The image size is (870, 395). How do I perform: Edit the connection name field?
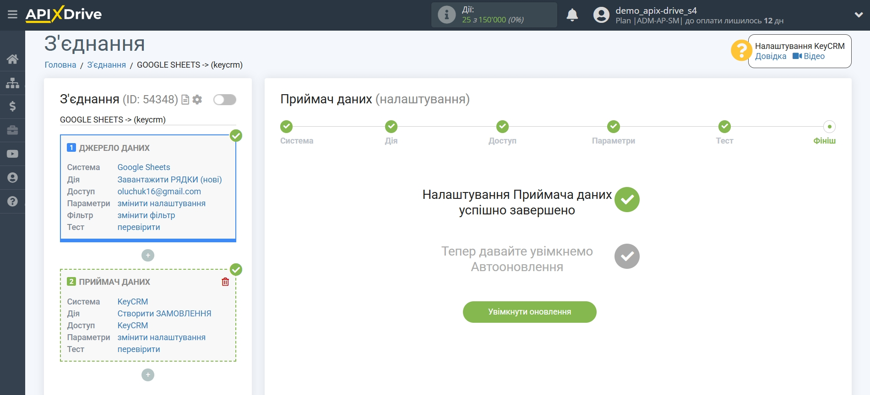[x=148, y=120]
